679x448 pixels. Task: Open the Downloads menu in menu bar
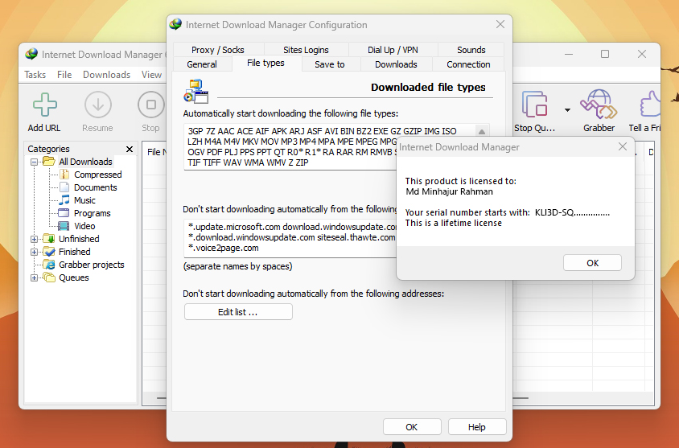106,75
